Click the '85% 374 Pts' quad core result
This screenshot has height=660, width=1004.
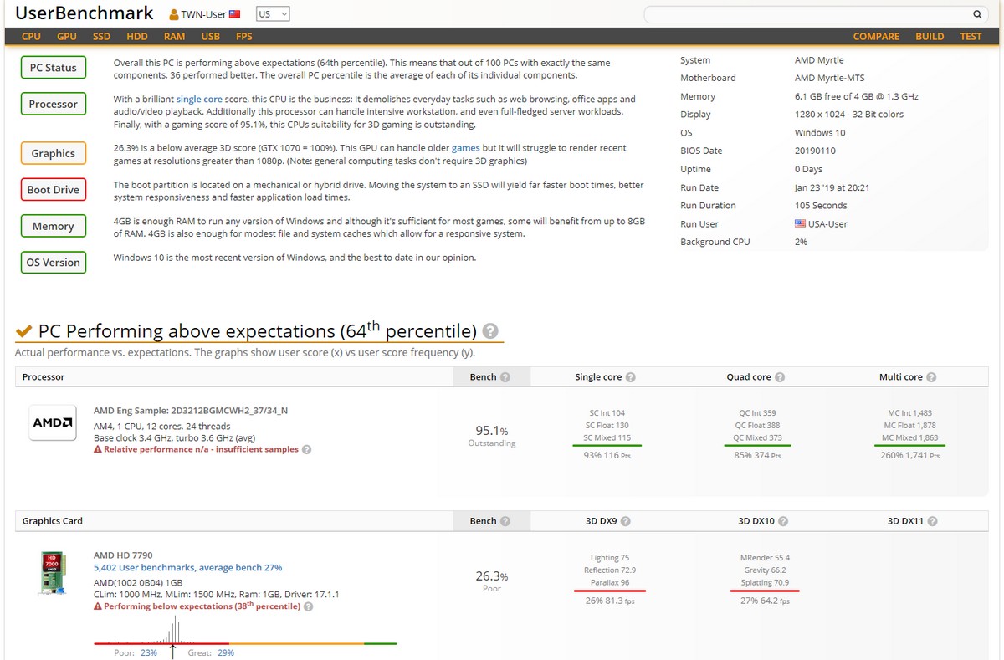(x=757, y=455)
